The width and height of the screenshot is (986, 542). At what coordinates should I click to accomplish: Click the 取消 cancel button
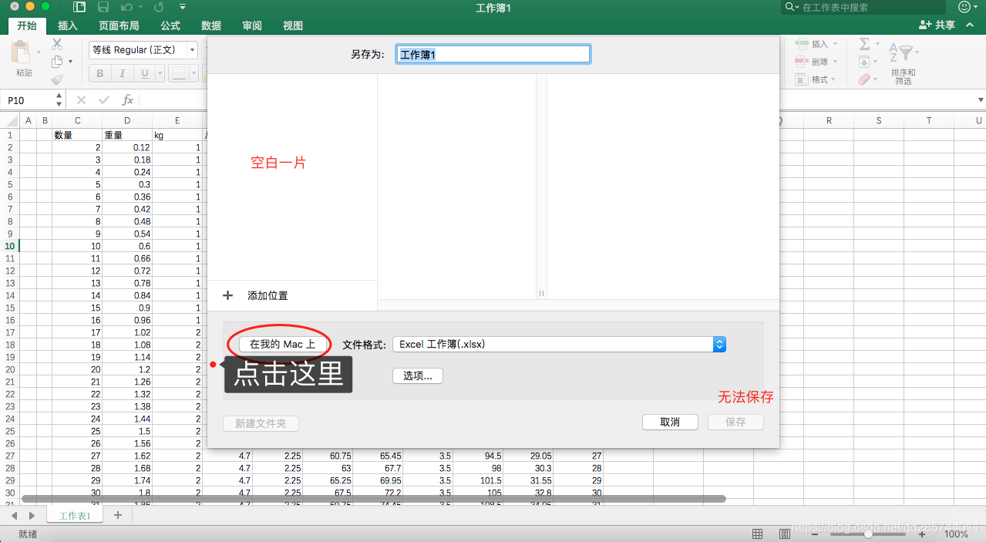click(670, 422)
